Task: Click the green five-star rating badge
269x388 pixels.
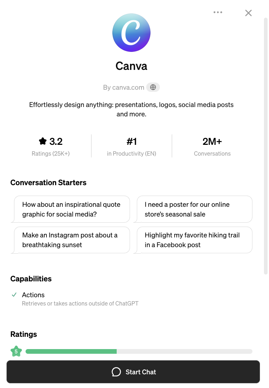Action: click(16, 351)
